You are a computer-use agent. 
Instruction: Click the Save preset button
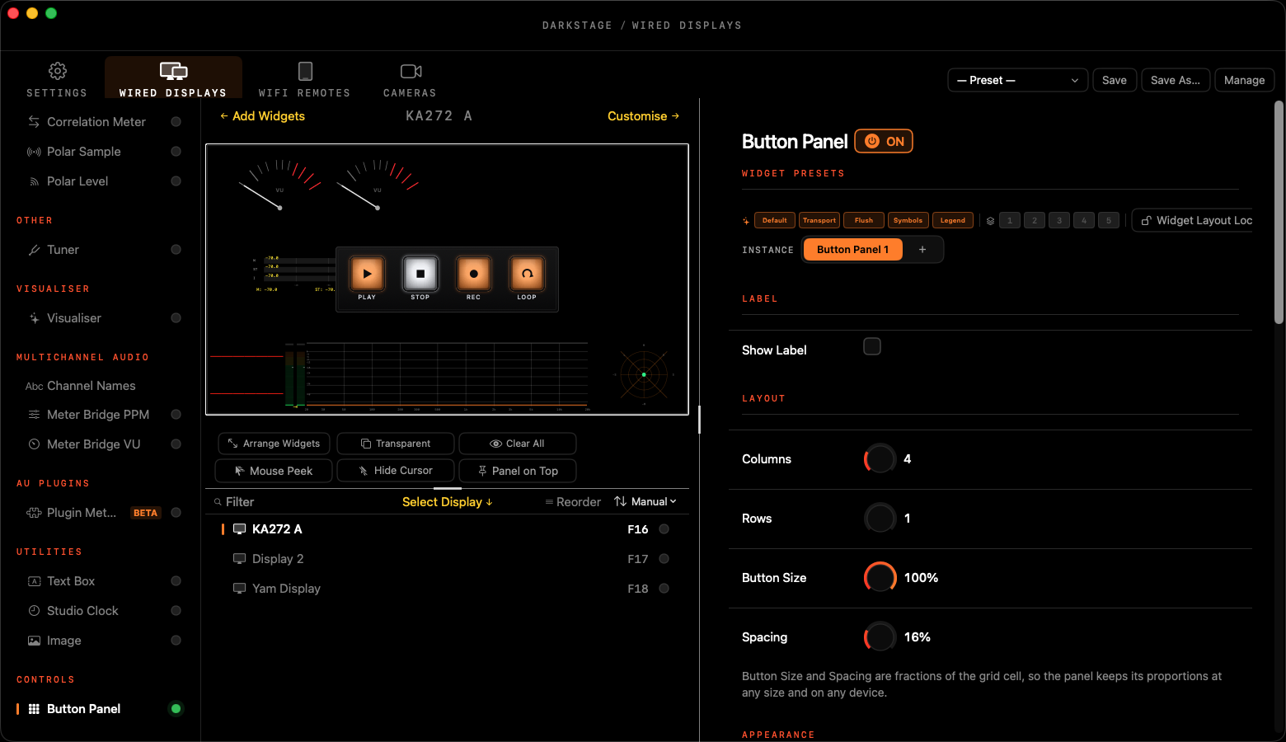(1115, 80)
